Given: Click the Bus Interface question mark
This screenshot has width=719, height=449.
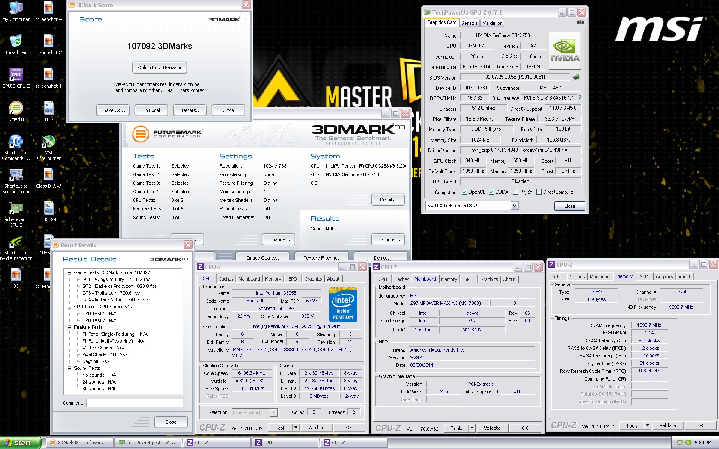Looking at the screenshot, I should click(x=580, y=98).
